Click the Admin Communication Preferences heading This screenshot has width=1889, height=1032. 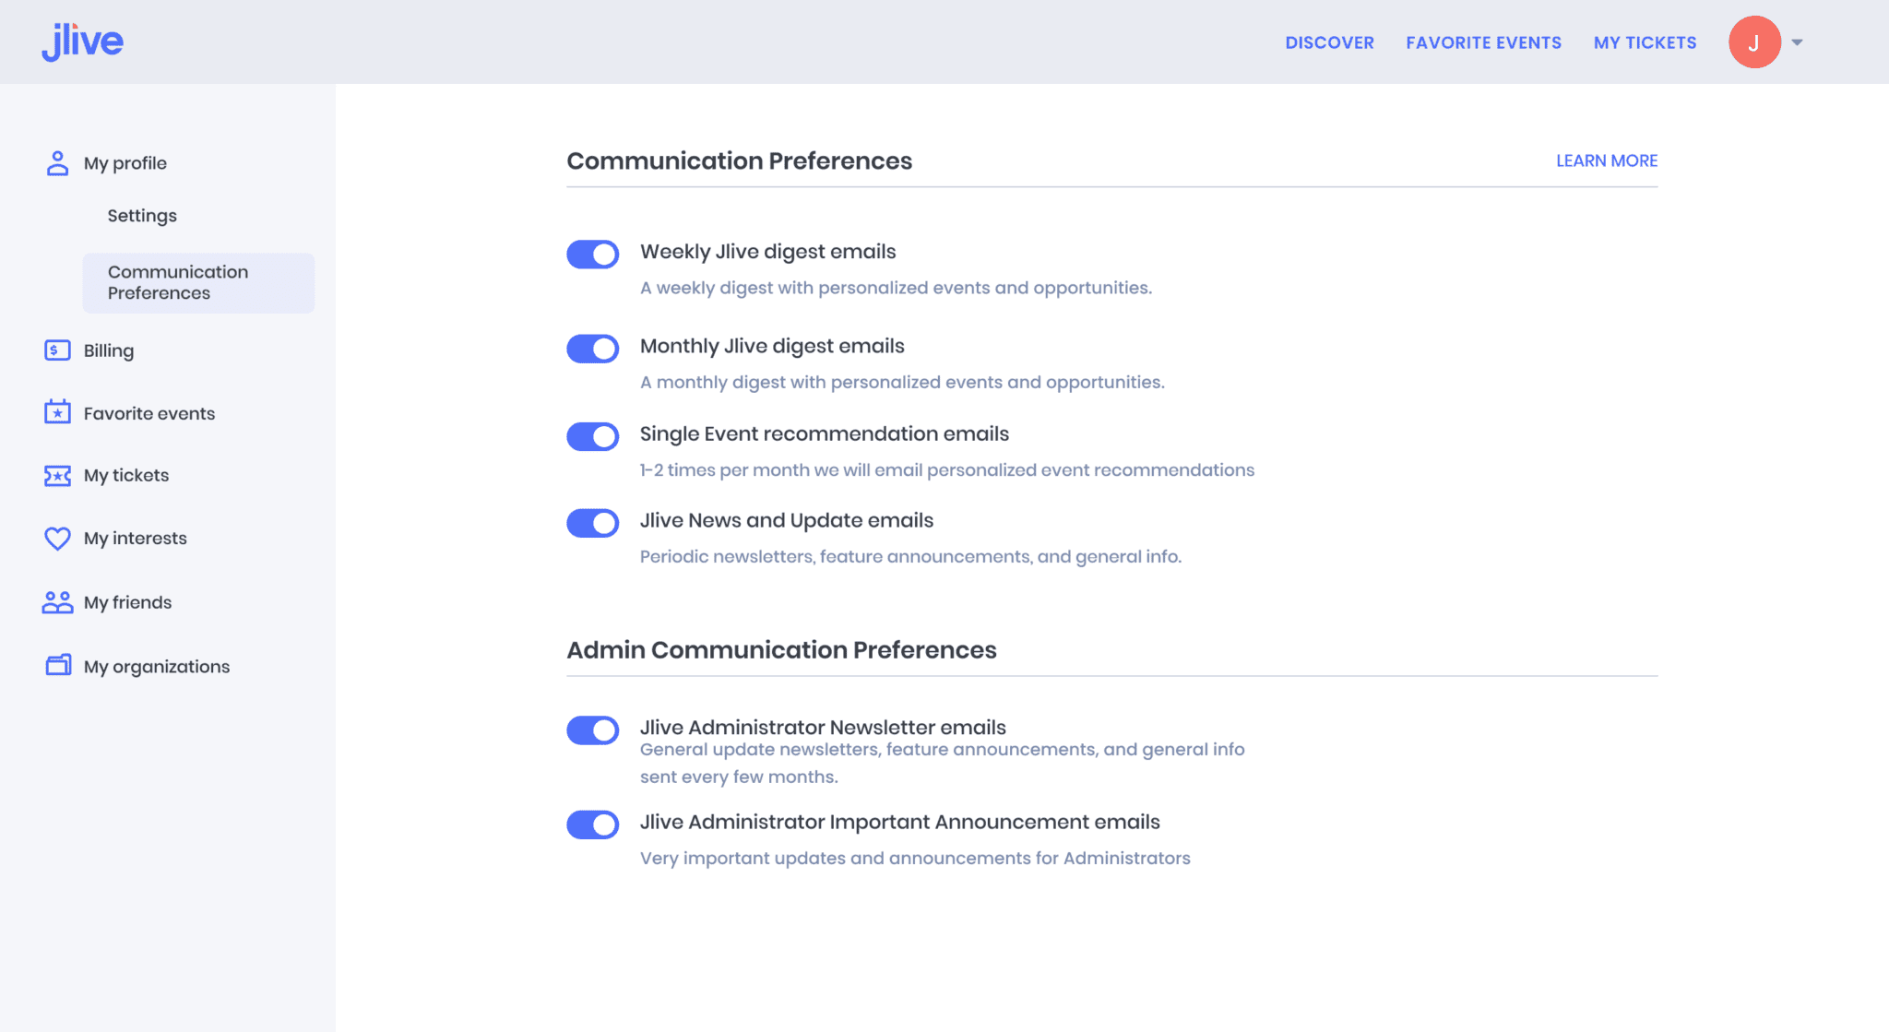click(x=781, y=649)
